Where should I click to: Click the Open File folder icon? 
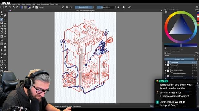(x=6, y=7)
